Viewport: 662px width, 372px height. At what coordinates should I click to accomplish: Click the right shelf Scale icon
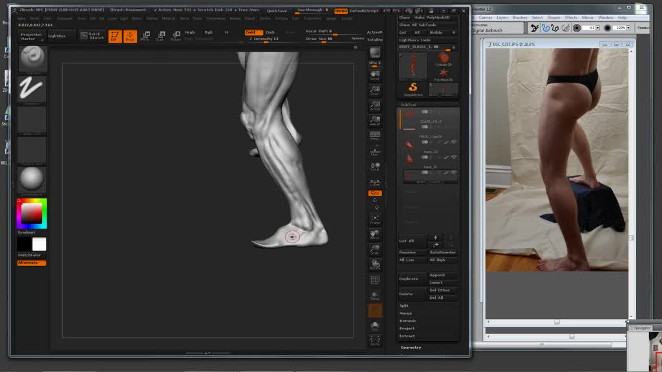point(375,250)
